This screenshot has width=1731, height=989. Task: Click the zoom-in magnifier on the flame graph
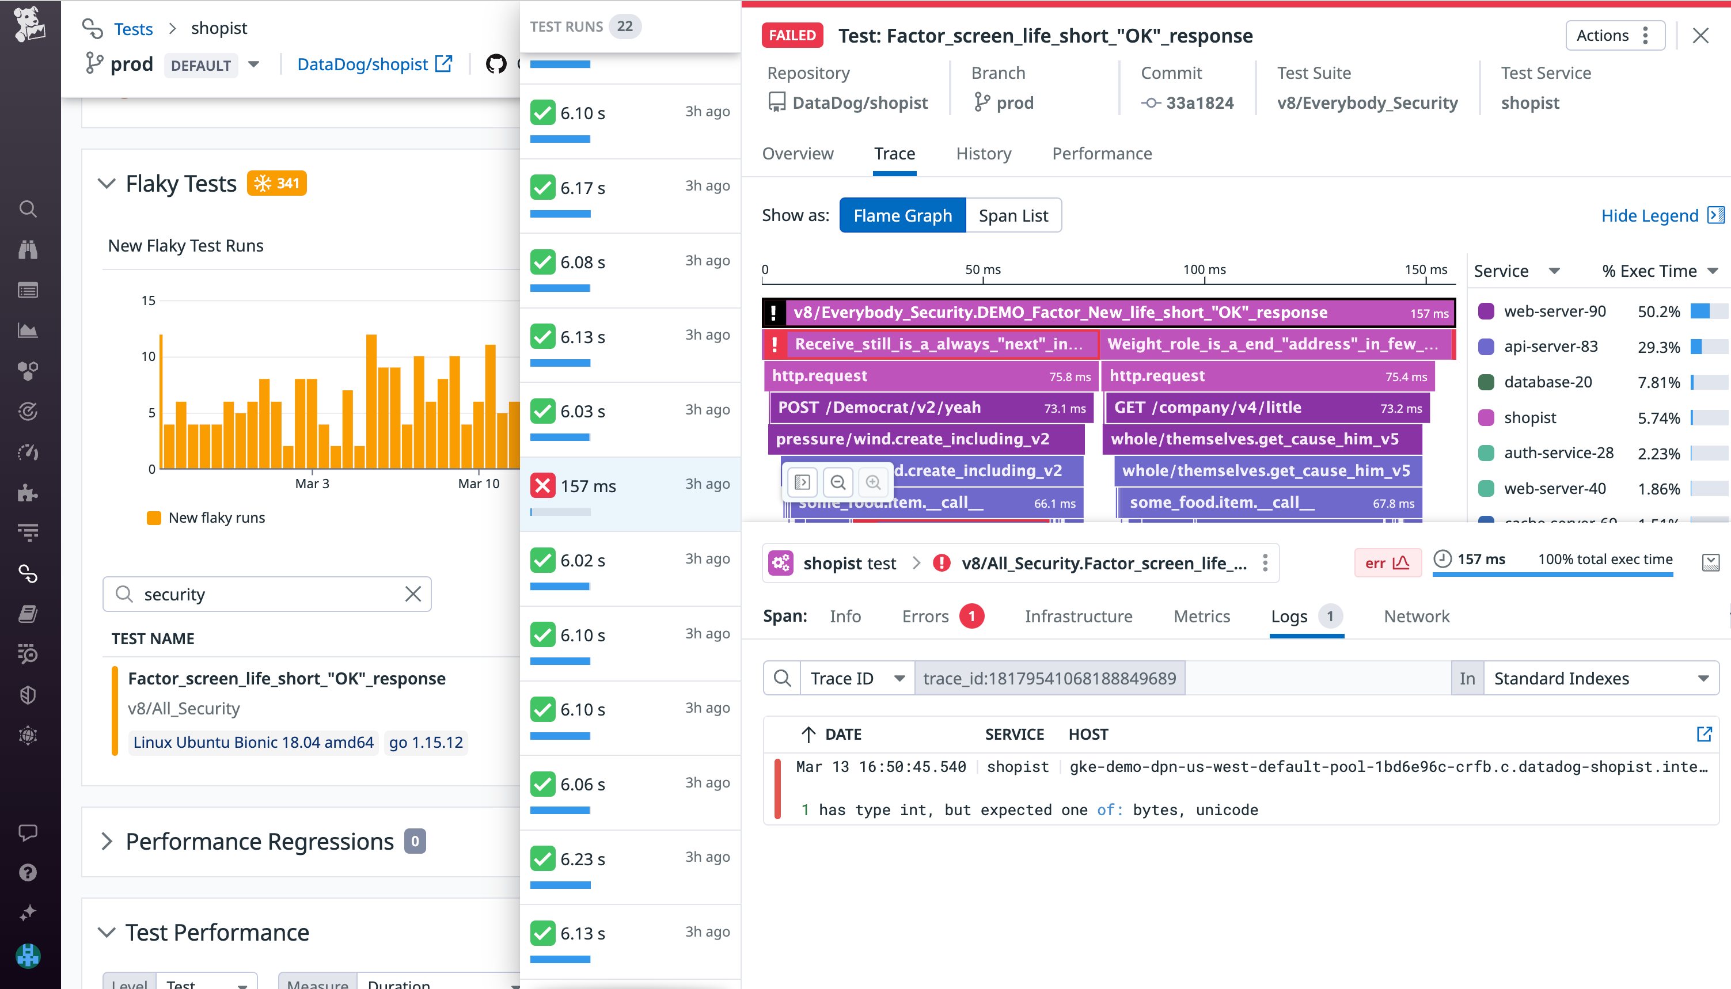(x=874, y=482)
